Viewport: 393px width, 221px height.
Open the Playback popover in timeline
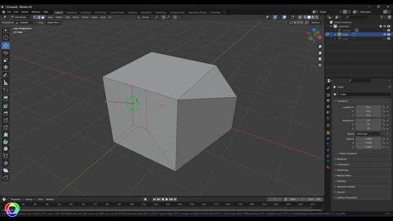coord(17,199)
